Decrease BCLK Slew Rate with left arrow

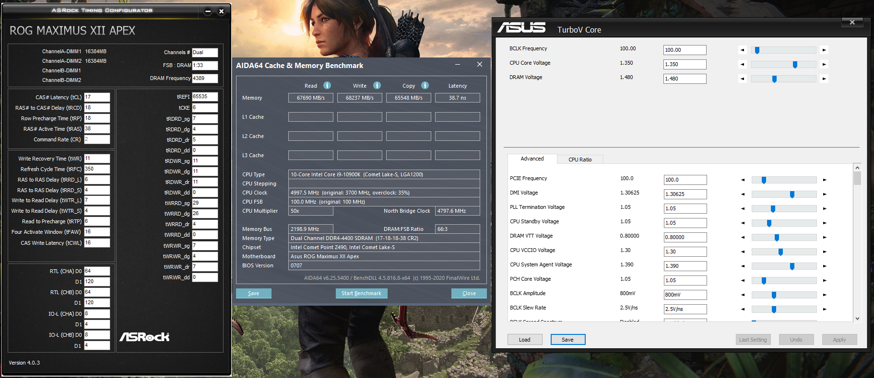click(x=743, y=309)
